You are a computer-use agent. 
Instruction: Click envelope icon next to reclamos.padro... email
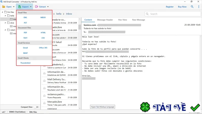point(44,96)
